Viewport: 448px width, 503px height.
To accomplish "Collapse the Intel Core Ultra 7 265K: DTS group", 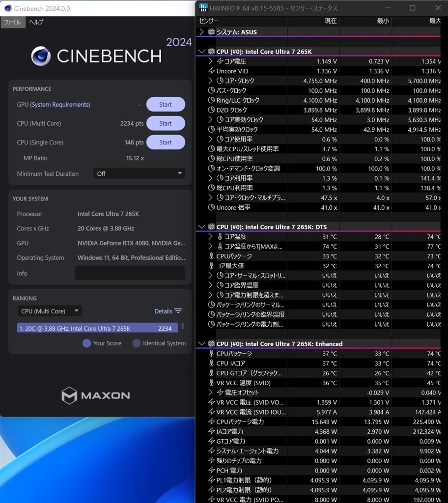I will click(x=201, y=227).
